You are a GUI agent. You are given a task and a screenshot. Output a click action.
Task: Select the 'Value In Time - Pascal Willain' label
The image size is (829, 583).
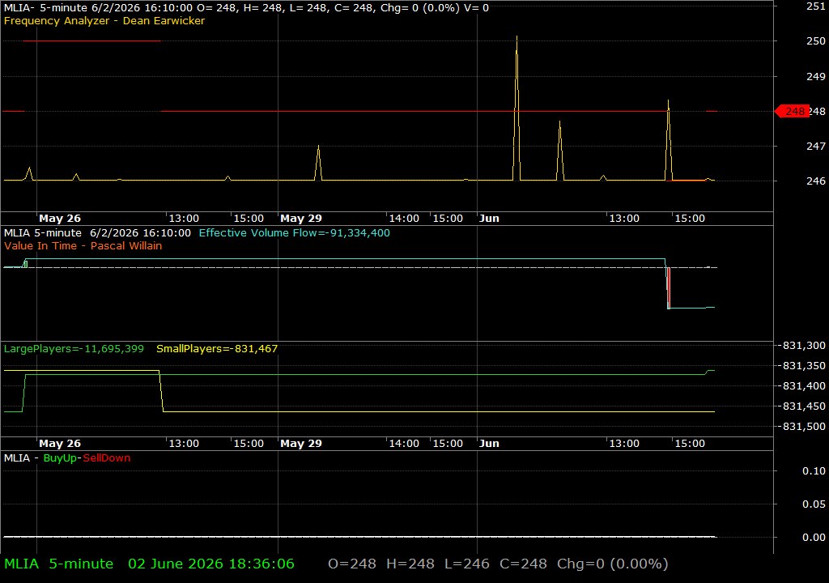tap(83, 245)
